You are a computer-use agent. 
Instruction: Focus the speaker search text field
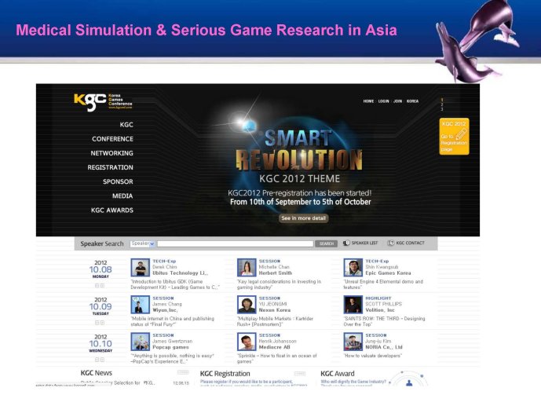click(x=236, y=243)
